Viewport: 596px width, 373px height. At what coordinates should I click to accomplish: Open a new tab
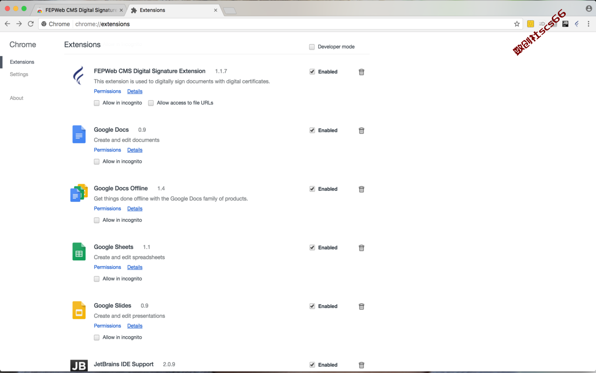230,11
